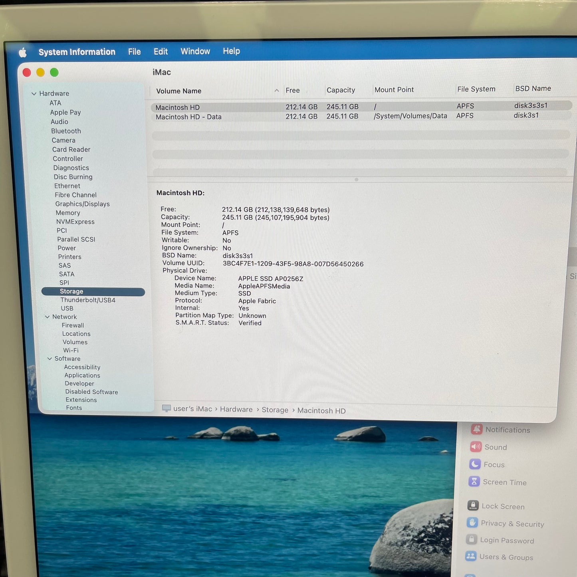Viewport: 577px width, 577px height.
Task: Select Controller in the sidebar
Action: point(68,159)
